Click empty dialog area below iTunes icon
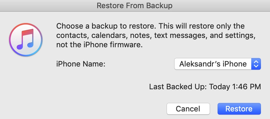 click(26, 86)
